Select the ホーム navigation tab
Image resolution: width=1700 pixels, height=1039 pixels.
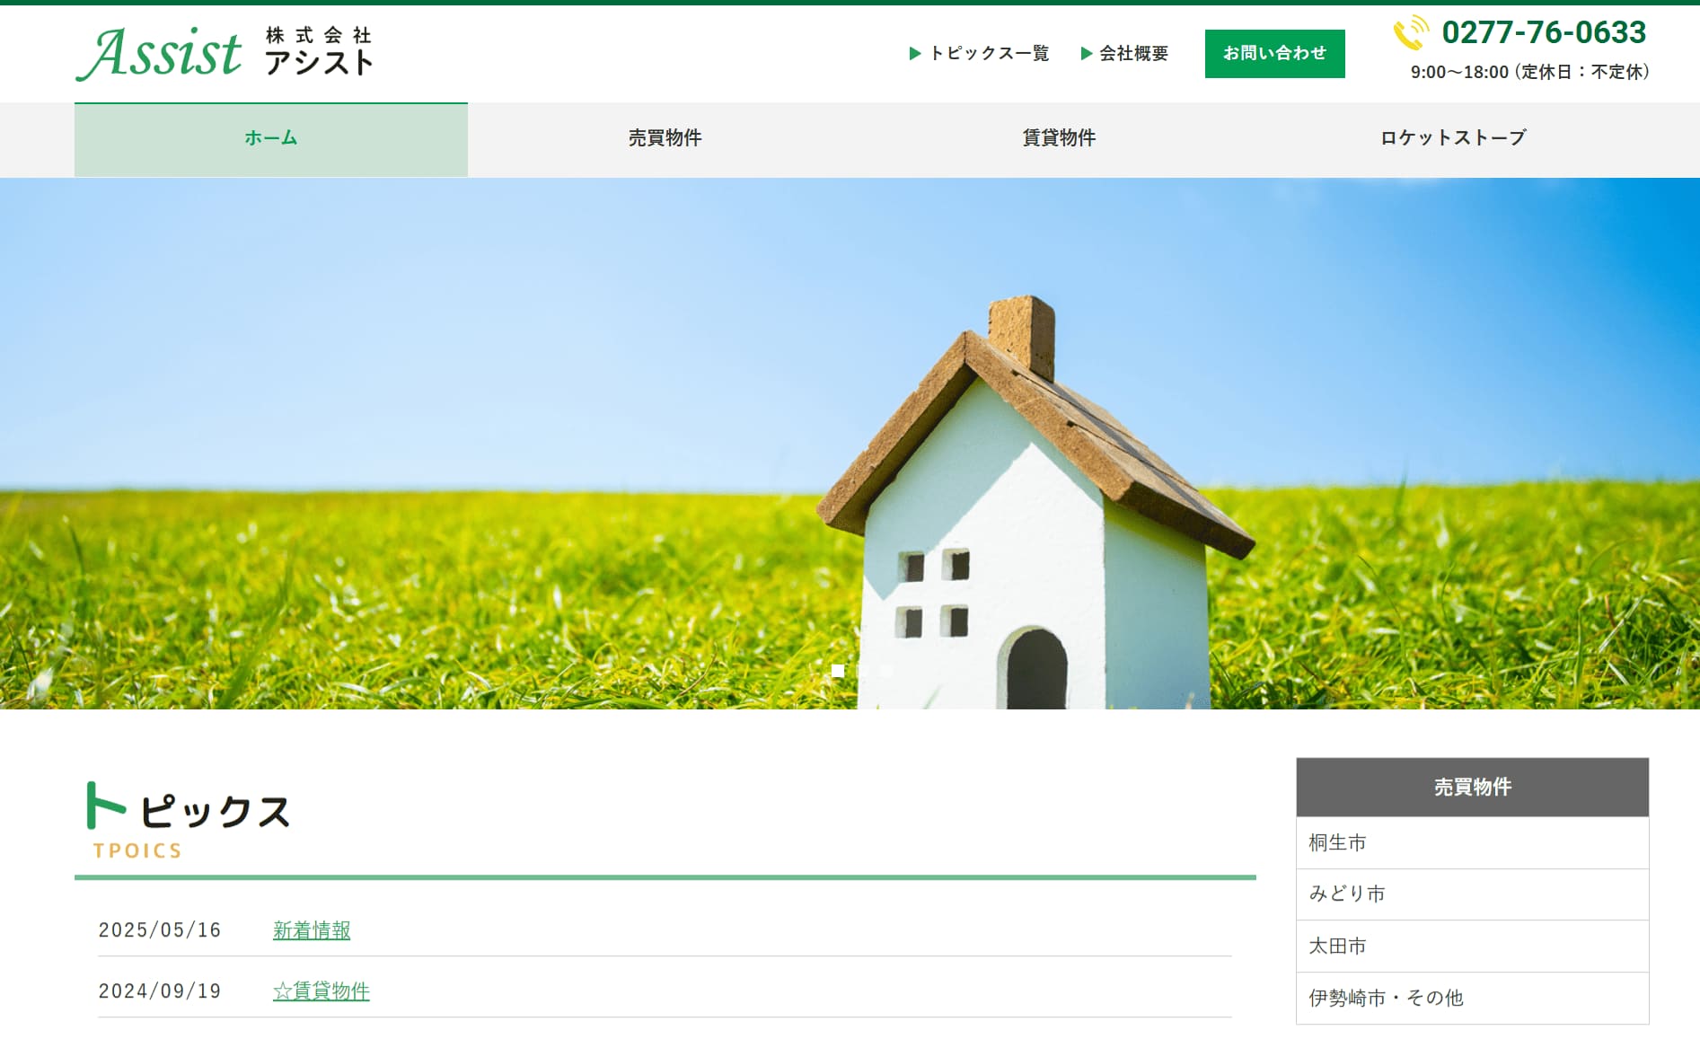[270, 138]
